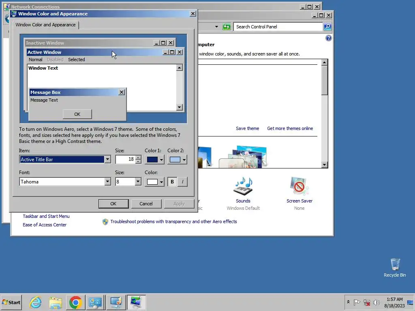Open Get more themes online link
The height and width of the screenshot is (311, 415).
point(290,128)
